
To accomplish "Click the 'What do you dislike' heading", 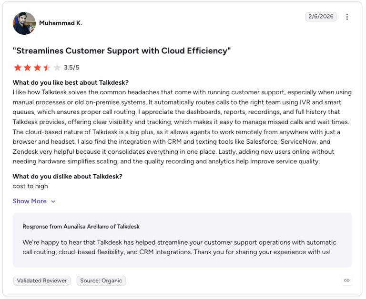I will (x=68, y=176).
